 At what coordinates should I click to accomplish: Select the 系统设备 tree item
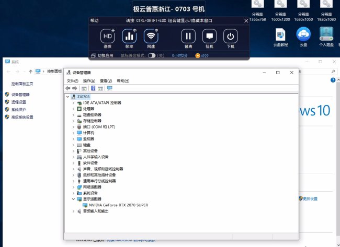click(90, 193)
